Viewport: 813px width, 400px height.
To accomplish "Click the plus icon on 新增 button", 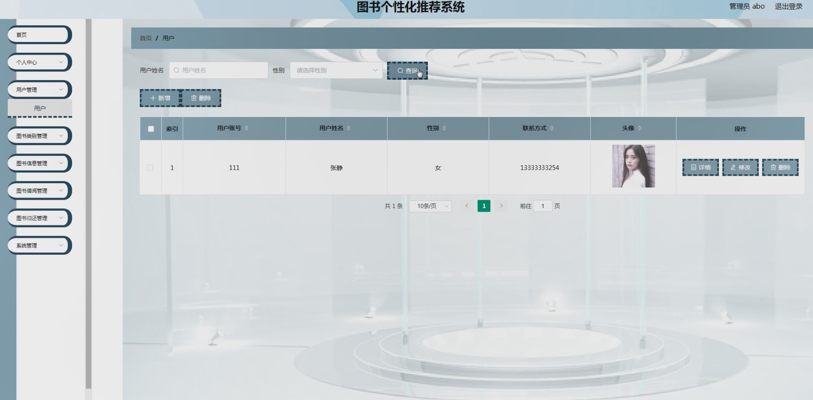I will (153, 98).
